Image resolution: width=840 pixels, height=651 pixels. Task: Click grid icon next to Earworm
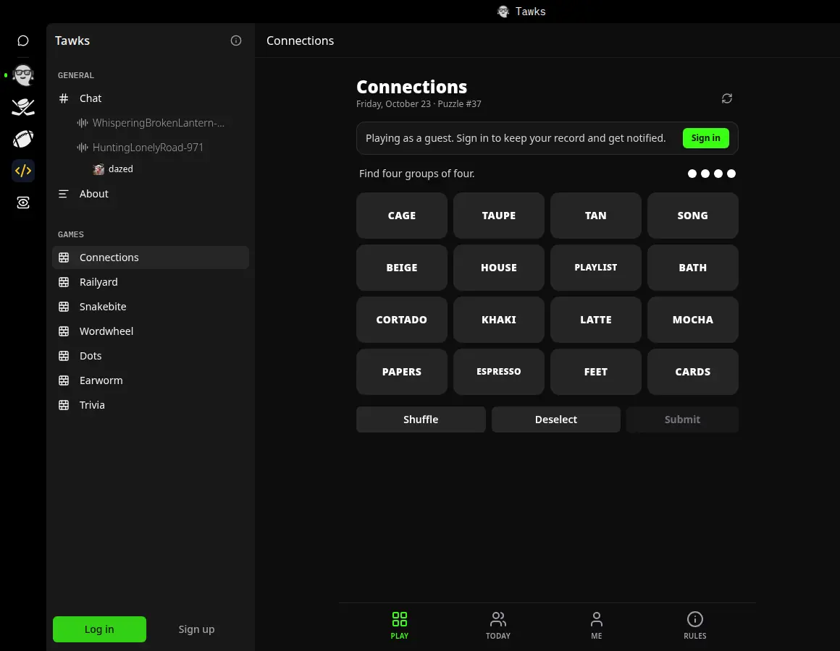[x=64, y=380]
